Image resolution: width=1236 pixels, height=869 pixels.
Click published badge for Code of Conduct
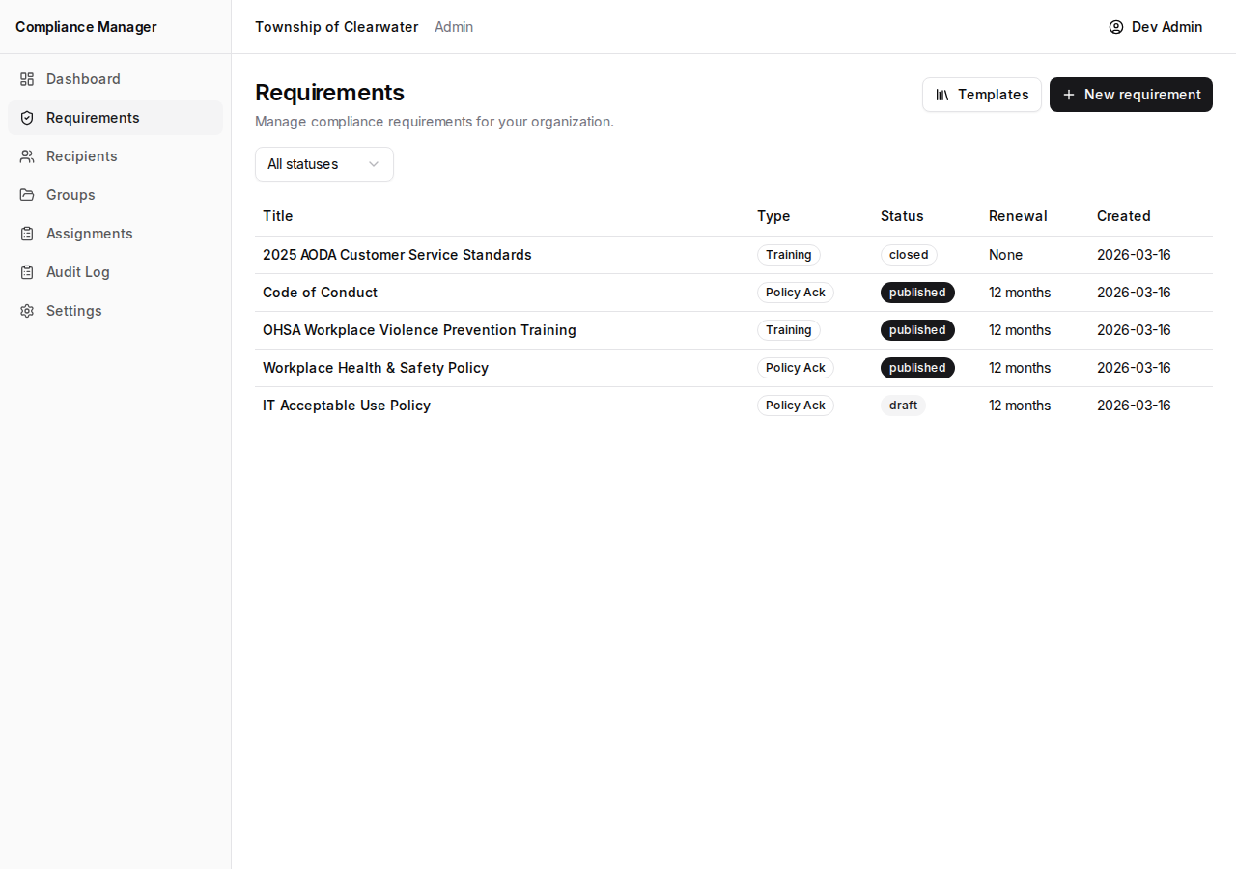point(917,293)
